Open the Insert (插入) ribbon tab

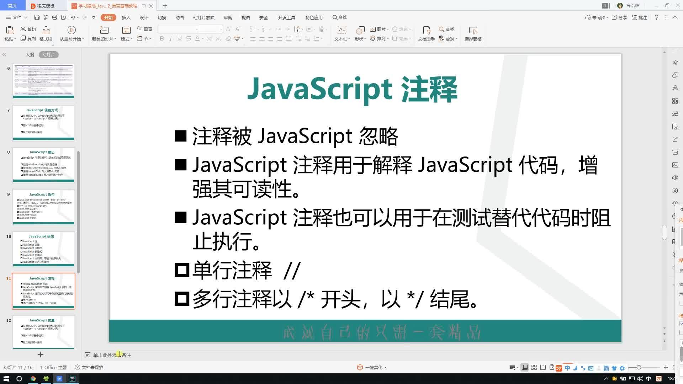(126, 17)
